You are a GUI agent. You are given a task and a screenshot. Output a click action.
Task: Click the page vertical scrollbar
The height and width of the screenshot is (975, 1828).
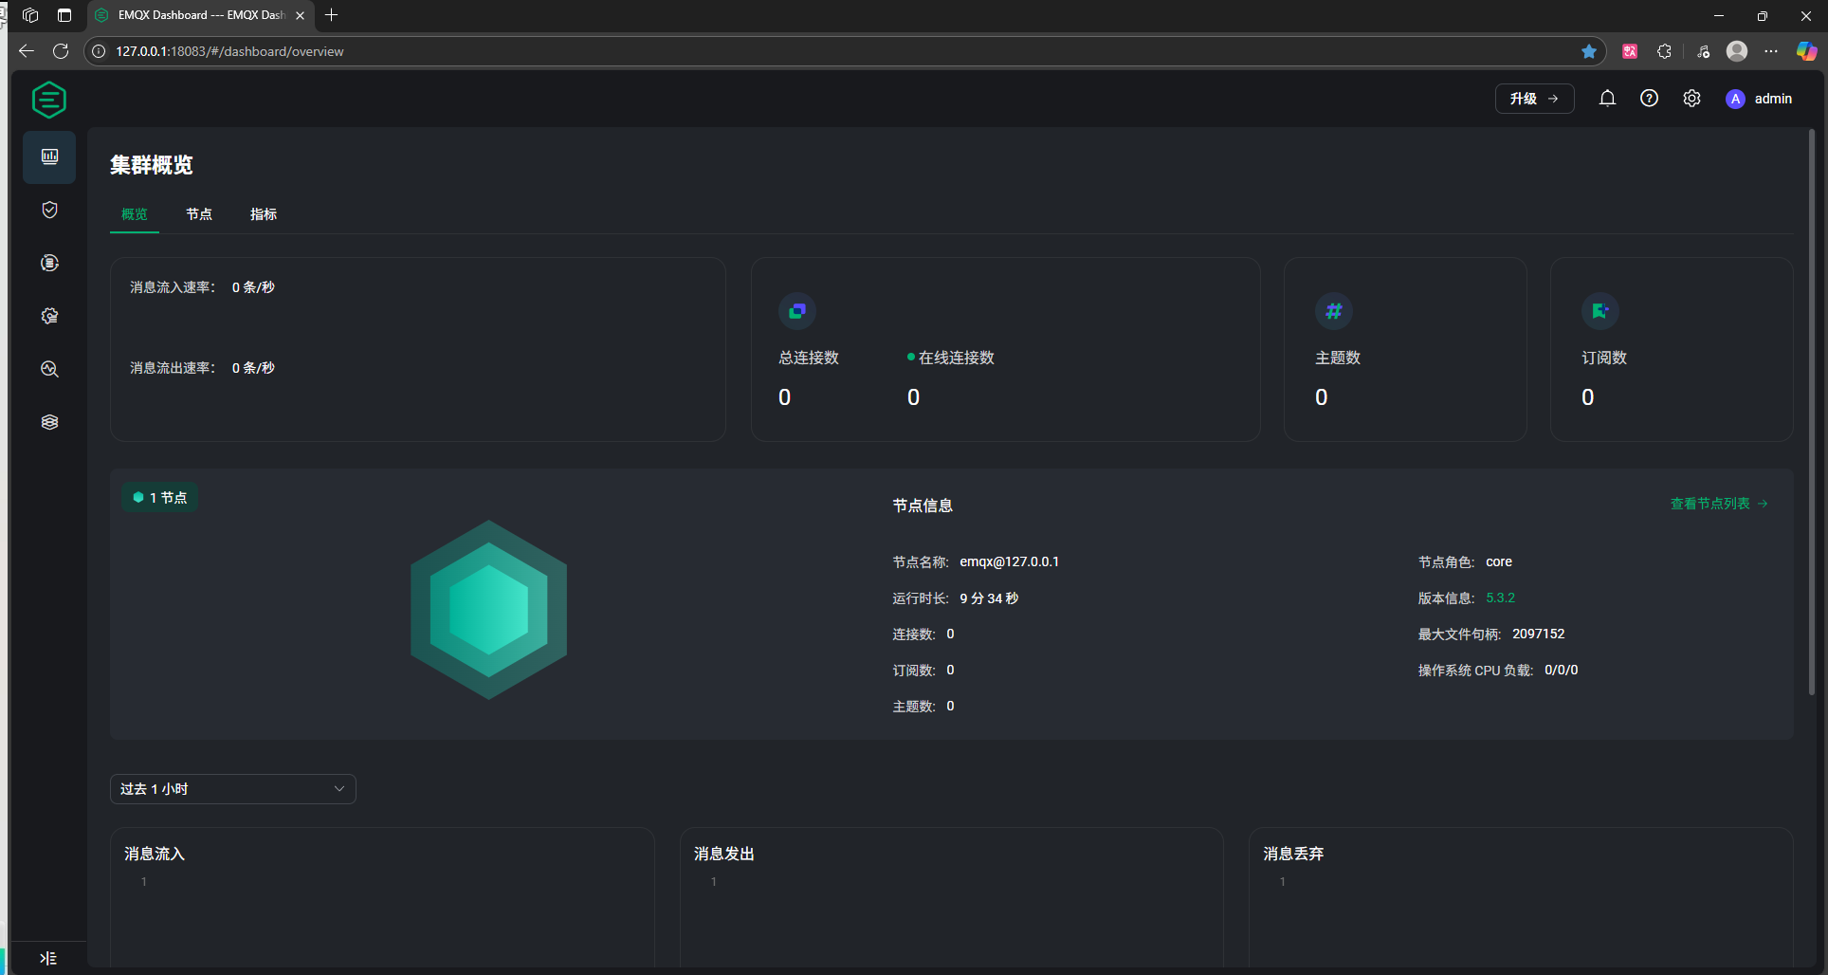click(1811, 413)
